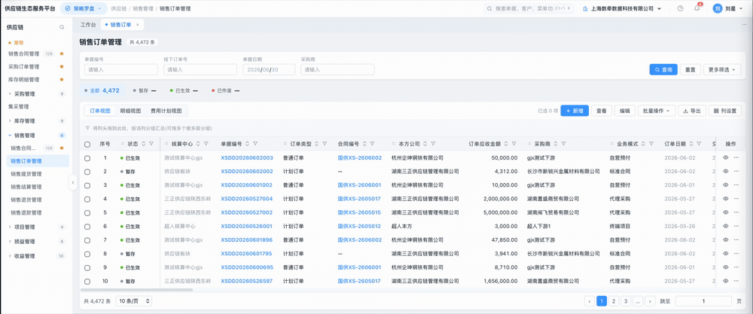Image resolution: width=753 pixels, height=314 pixels.
Task: Filter by 已作废 status tab
Action: pyautogui.click(x=226, y=90)
